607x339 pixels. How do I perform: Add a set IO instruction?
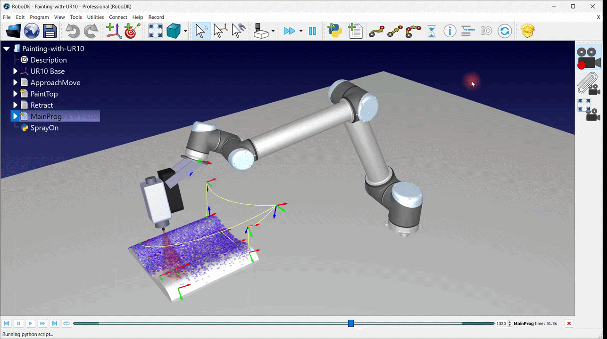486,31
